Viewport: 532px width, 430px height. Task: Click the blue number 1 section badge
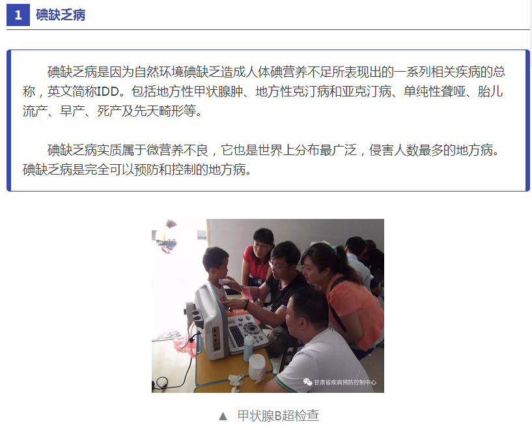tap(18, 15)
